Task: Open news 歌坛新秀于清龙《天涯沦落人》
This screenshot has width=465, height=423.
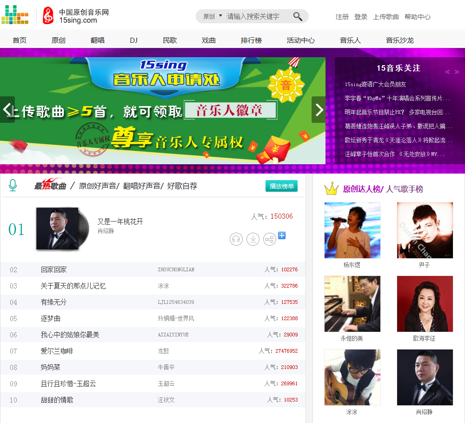Action: click(399, 140)
